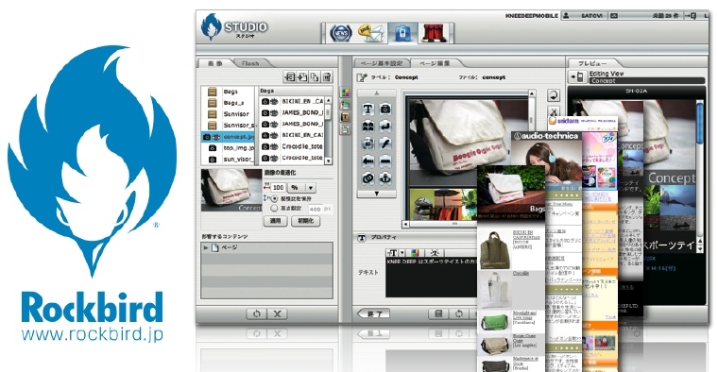
Task: Select the keep aspect ratio radio button
Action: [x=275, y=199]
